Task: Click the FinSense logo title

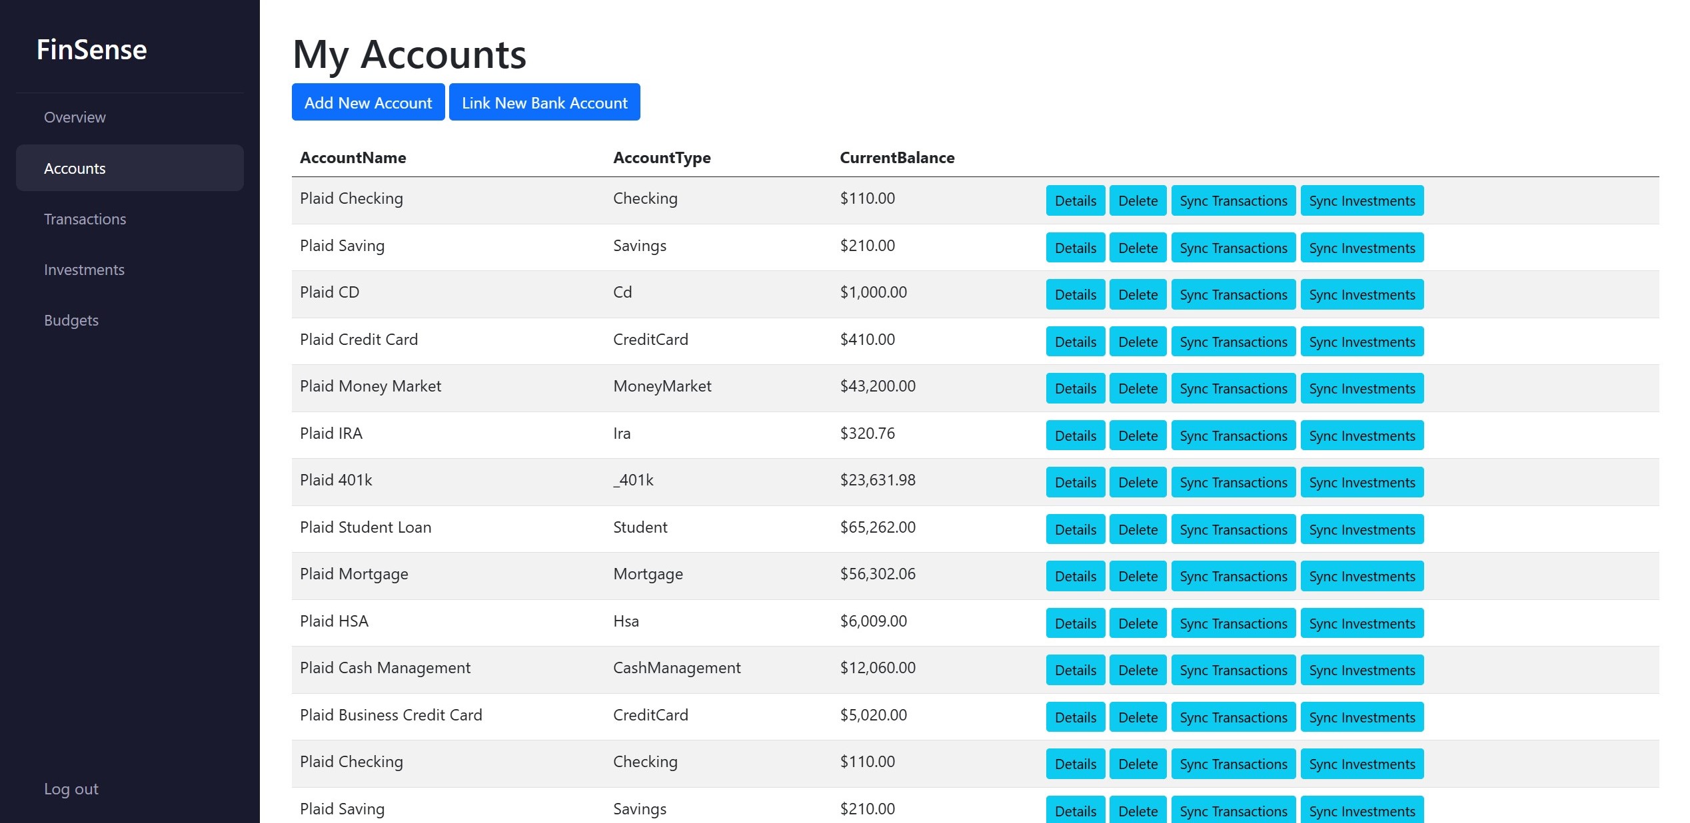Action: (x=91, y=50)
